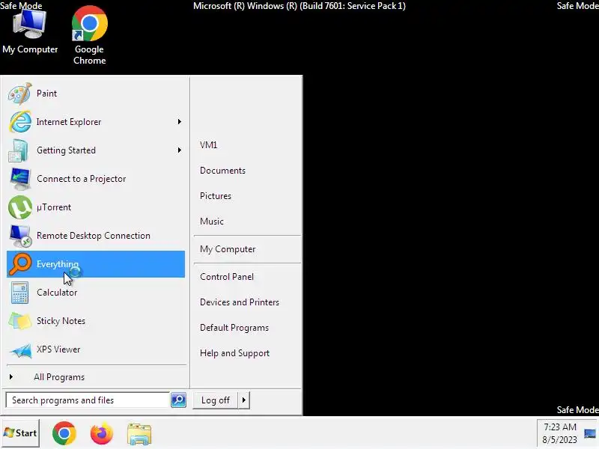Select the My Computer desktop icon

click(30, 32)
